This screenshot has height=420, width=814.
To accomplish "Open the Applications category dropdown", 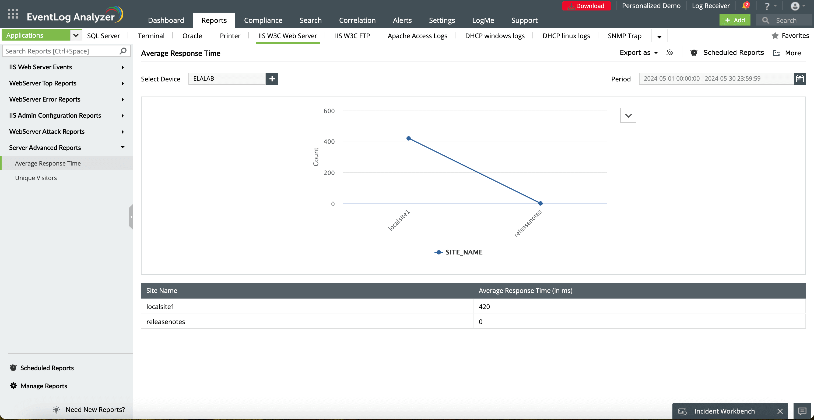I will tap(76, 35).
